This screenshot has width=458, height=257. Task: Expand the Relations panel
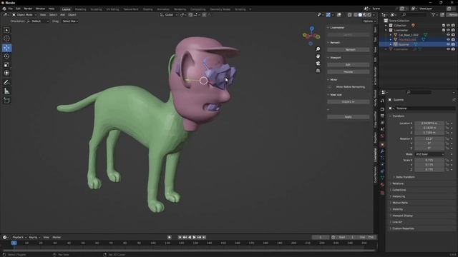[398, 183]
